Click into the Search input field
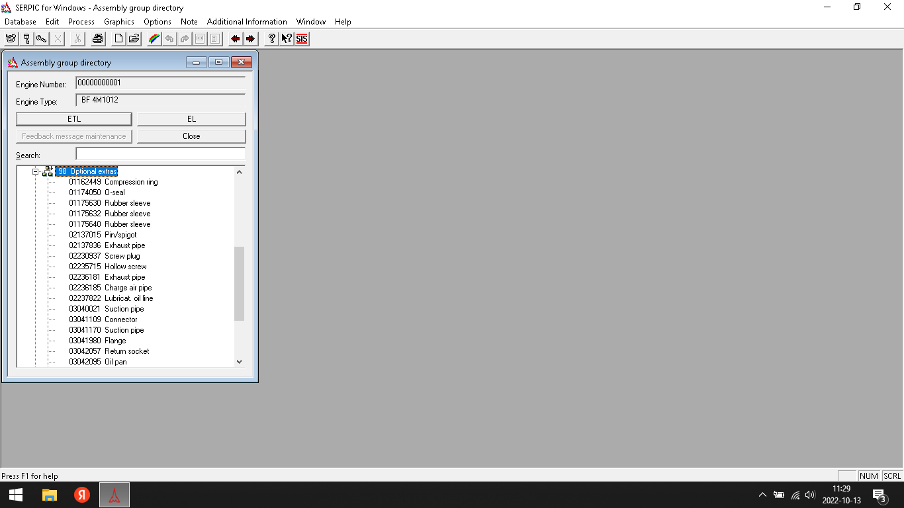The height and width of the screenshot is (508, 904). [160, 154]
